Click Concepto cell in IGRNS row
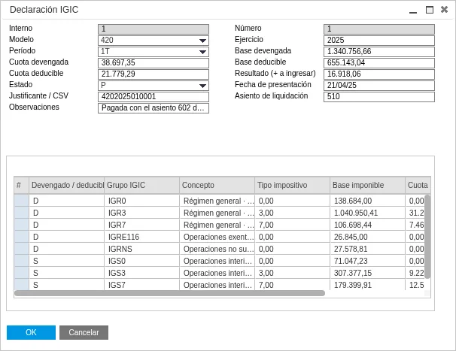This screenshot has width=456, height=351. pos(217,249)
